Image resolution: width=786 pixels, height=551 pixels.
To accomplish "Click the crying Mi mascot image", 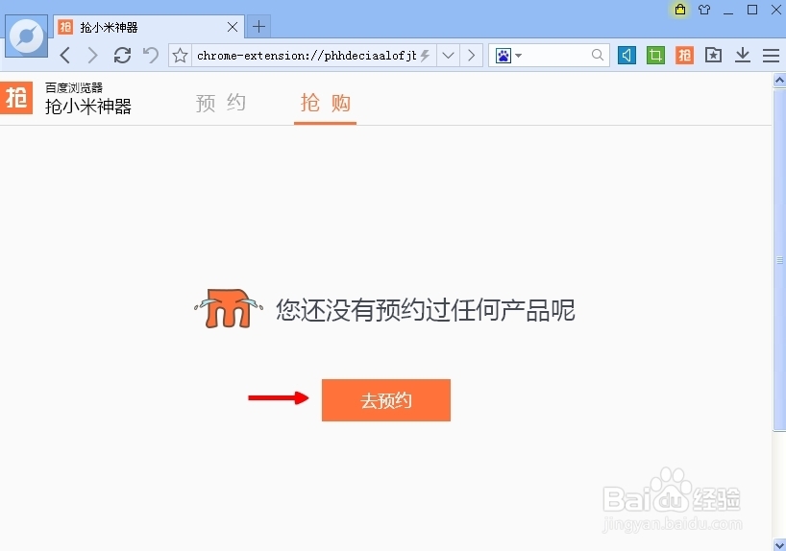I will point(229,308).
